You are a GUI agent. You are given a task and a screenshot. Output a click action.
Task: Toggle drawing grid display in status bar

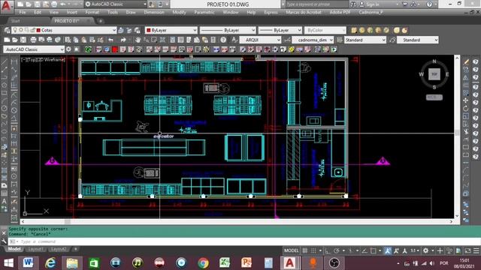coord(305,250)
